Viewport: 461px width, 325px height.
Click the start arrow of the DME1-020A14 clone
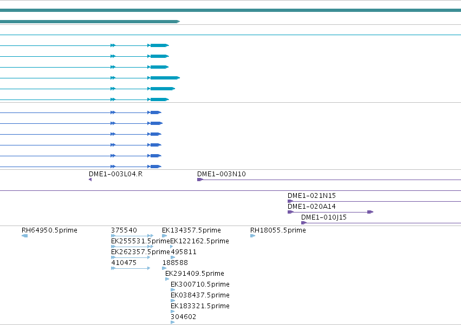290,212
